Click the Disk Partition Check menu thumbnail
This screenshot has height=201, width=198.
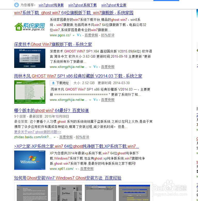(66, 193)
